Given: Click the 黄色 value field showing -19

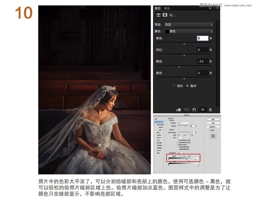Looking at the screenshot, I should pyautogui.click(x=202, y=61).
